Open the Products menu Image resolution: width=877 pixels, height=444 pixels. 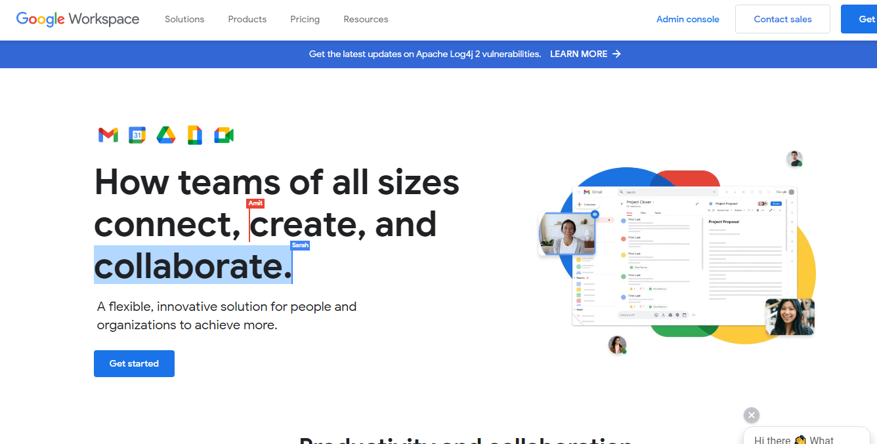(x=247, y=19)
